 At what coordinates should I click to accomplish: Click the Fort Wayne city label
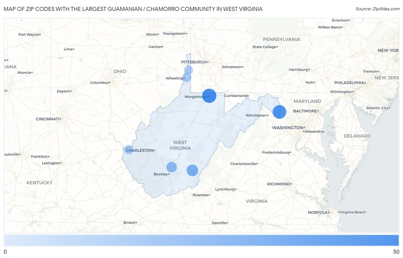click(x=29, y=35)
